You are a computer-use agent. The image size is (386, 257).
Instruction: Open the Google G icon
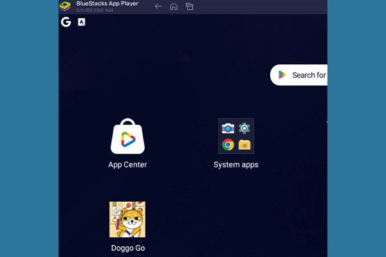66,22
